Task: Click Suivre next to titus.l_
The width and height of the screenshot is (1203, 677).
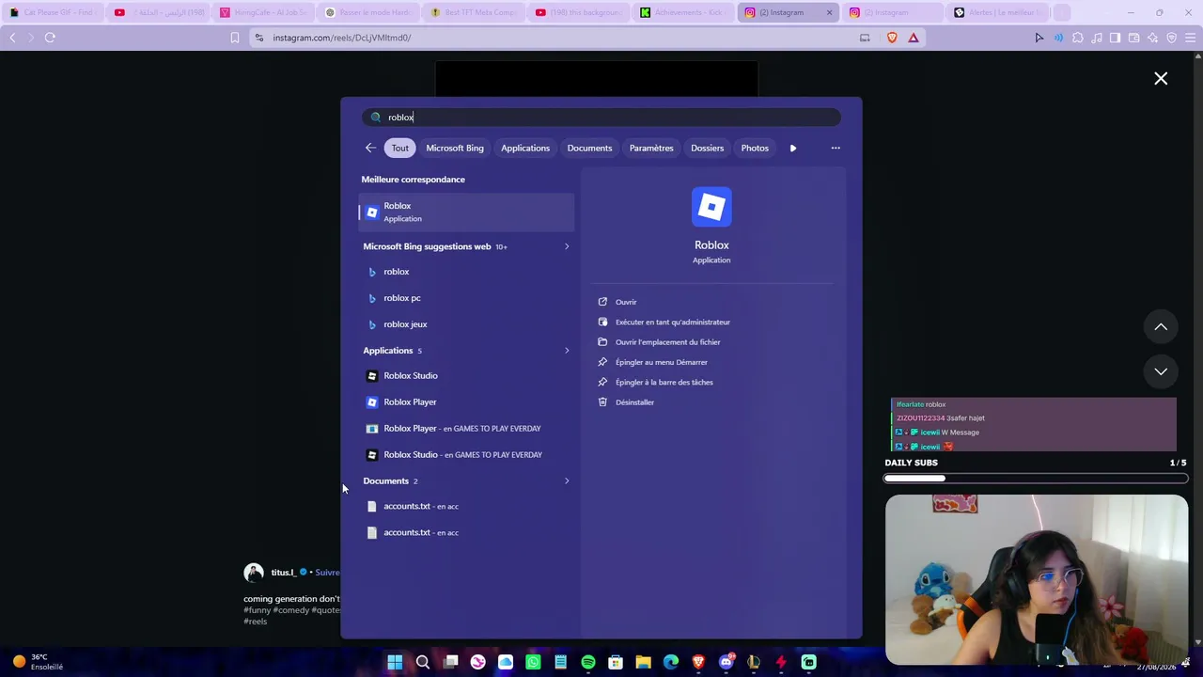Action: point(327,573)
